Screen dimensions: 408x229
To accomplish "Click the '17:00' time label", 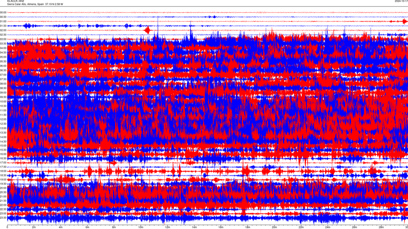I will pyautogui.click(x=3, y=162).
